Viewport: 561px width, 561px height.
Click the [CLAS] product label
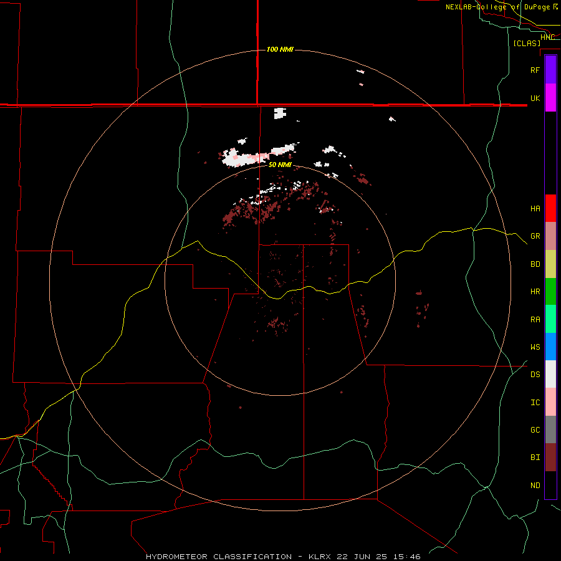click(x=527, y=43)
